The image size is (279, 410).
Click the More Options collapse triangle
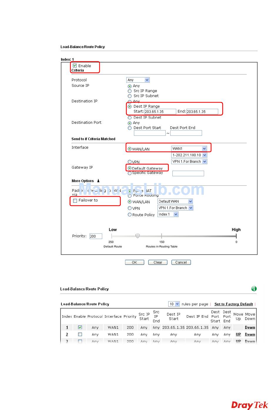pos(98,181)
